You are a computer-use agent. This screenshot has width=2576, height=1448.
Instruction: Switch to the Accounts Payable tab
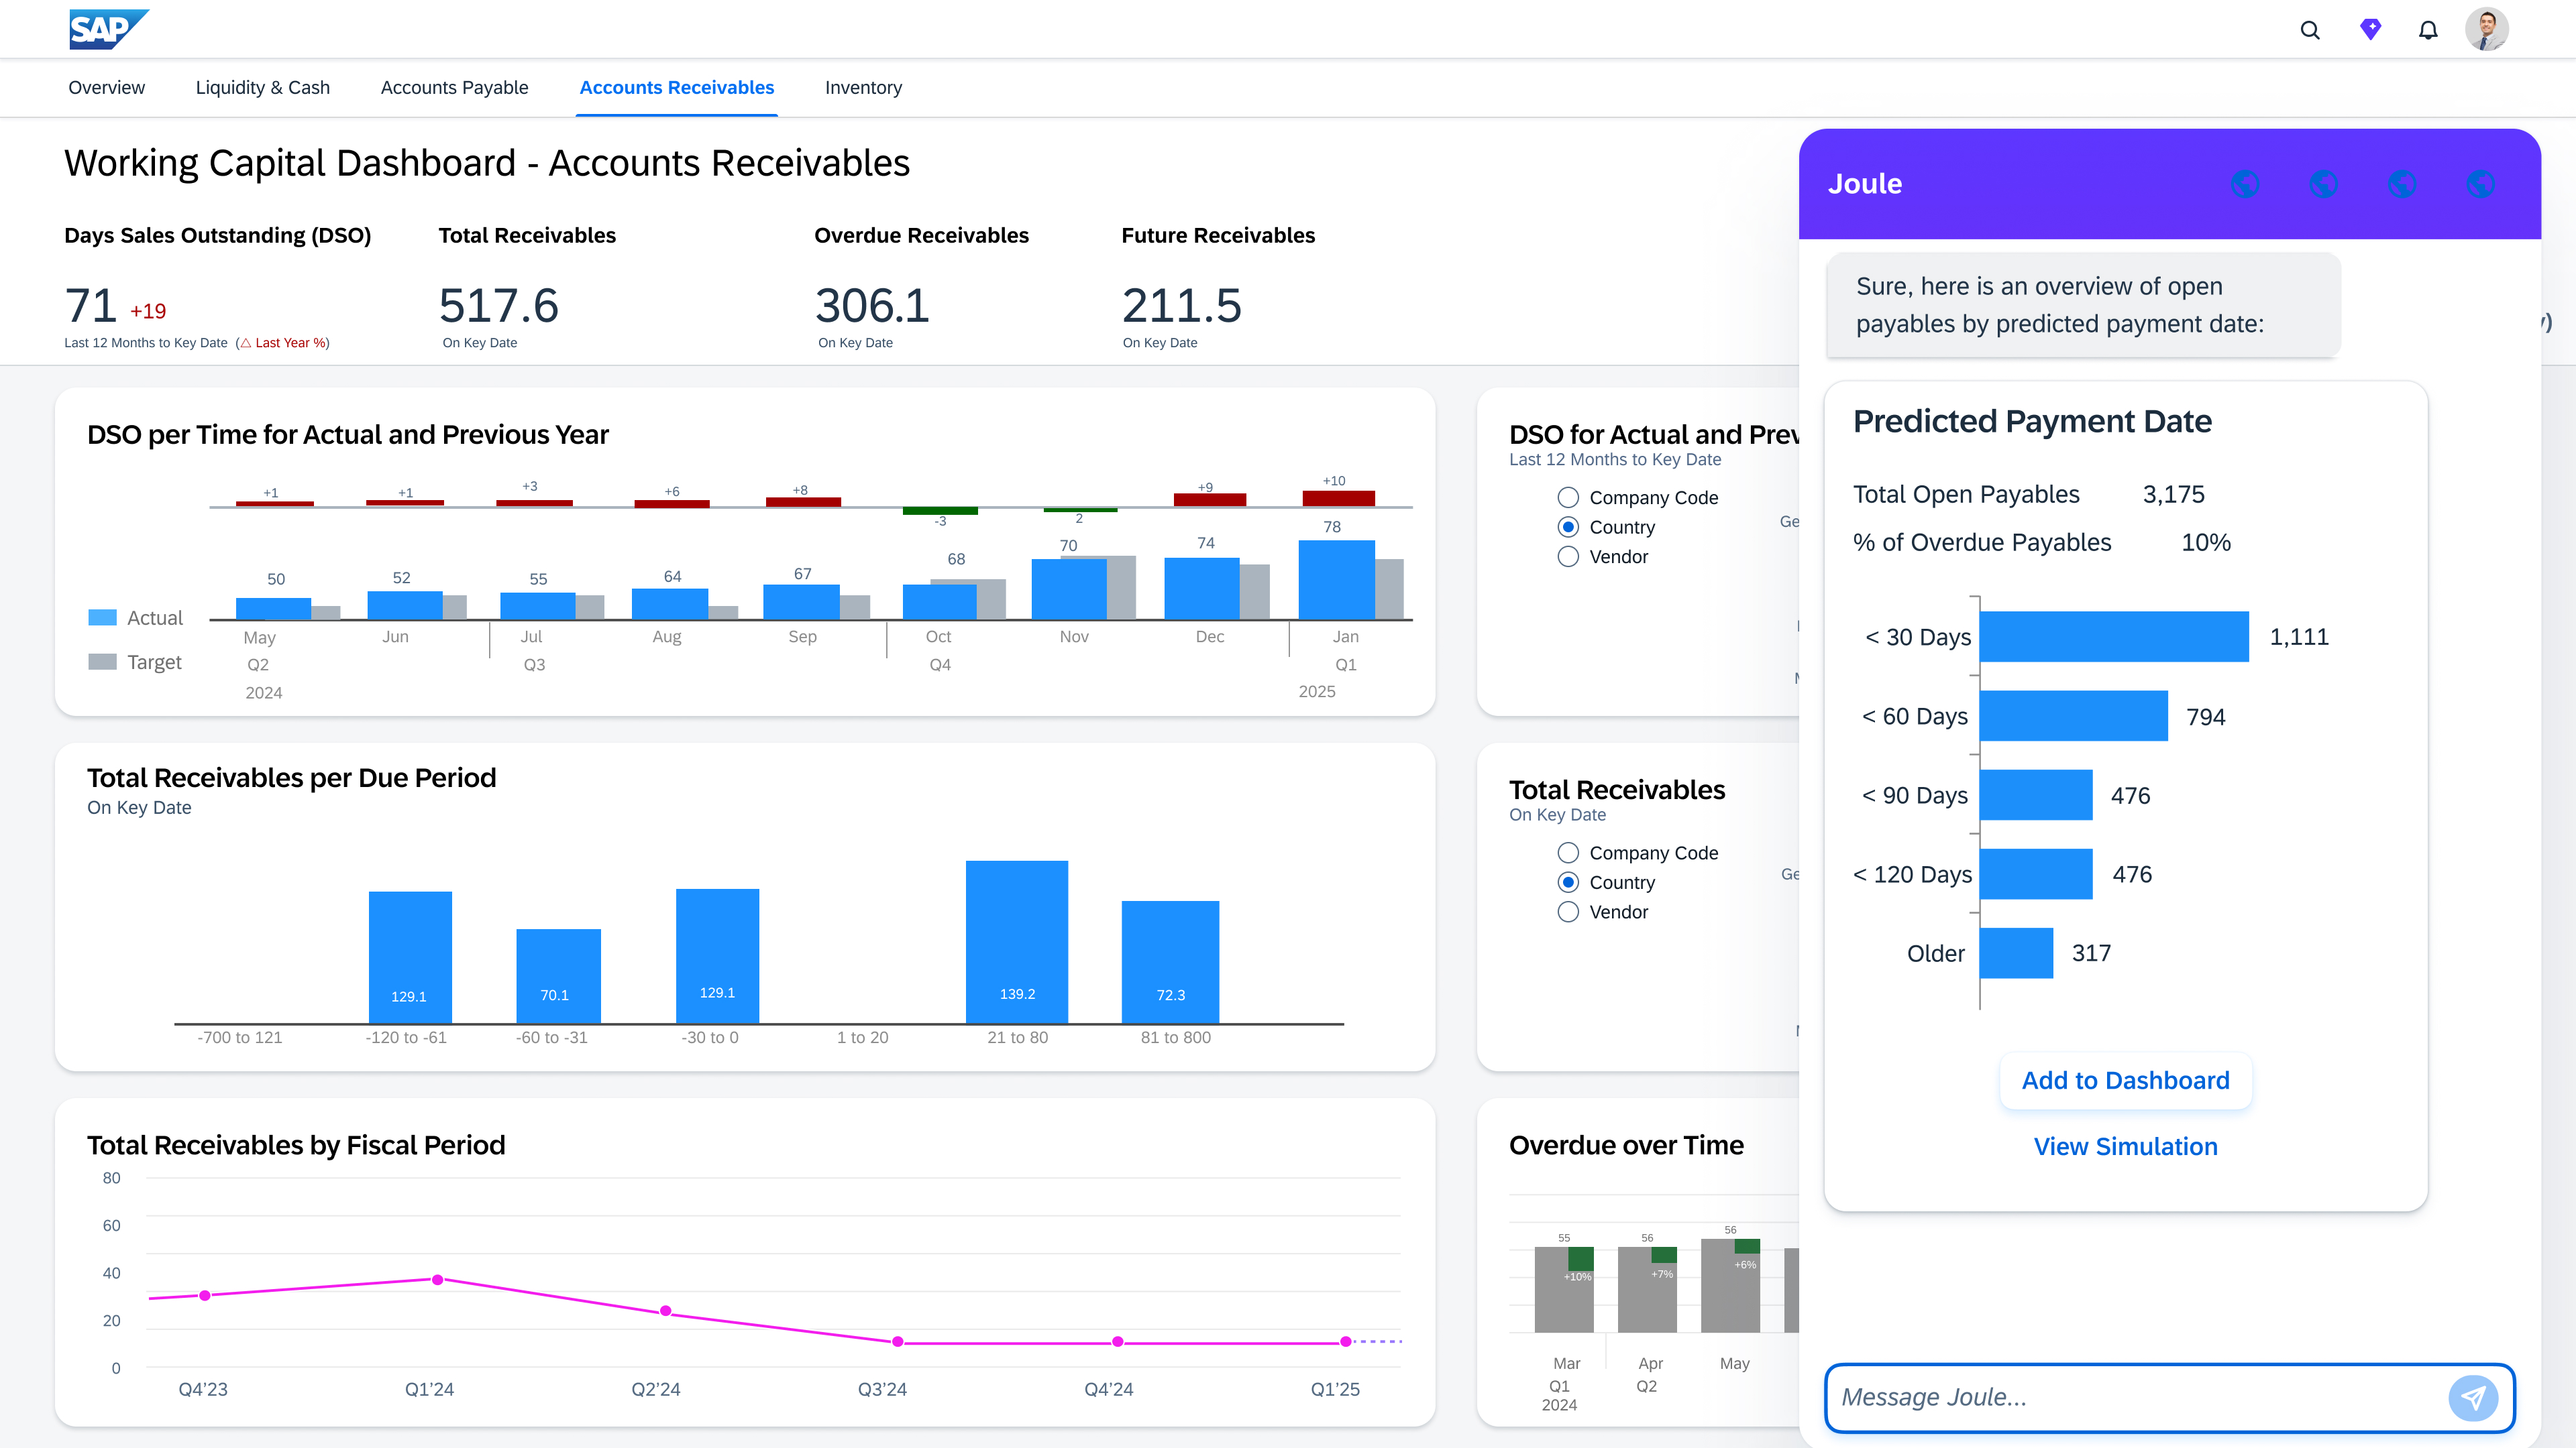pyautogui.click(x=454, y=88)
